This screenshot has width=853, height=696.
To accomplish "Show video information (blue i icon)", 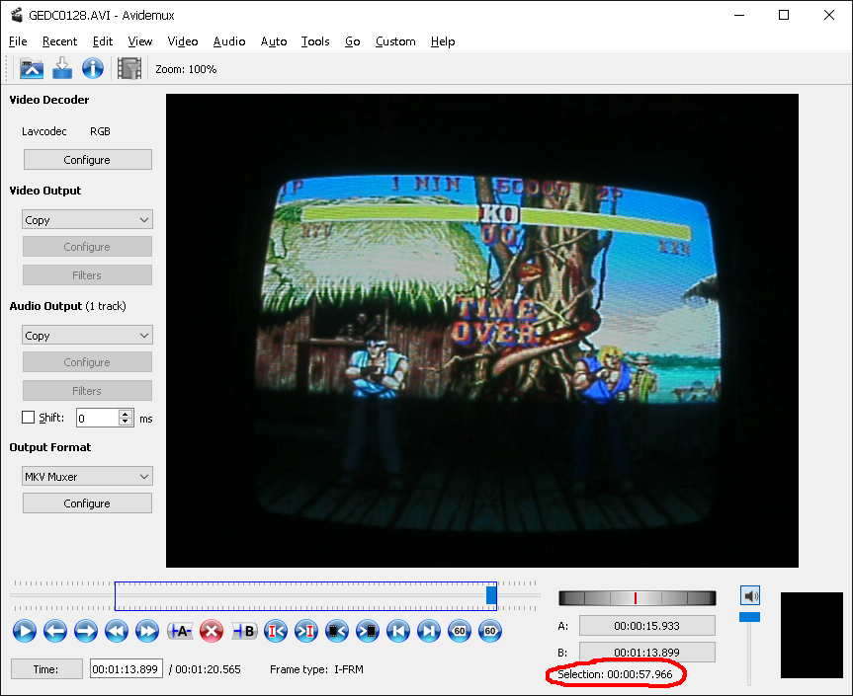I will point(93,69).
